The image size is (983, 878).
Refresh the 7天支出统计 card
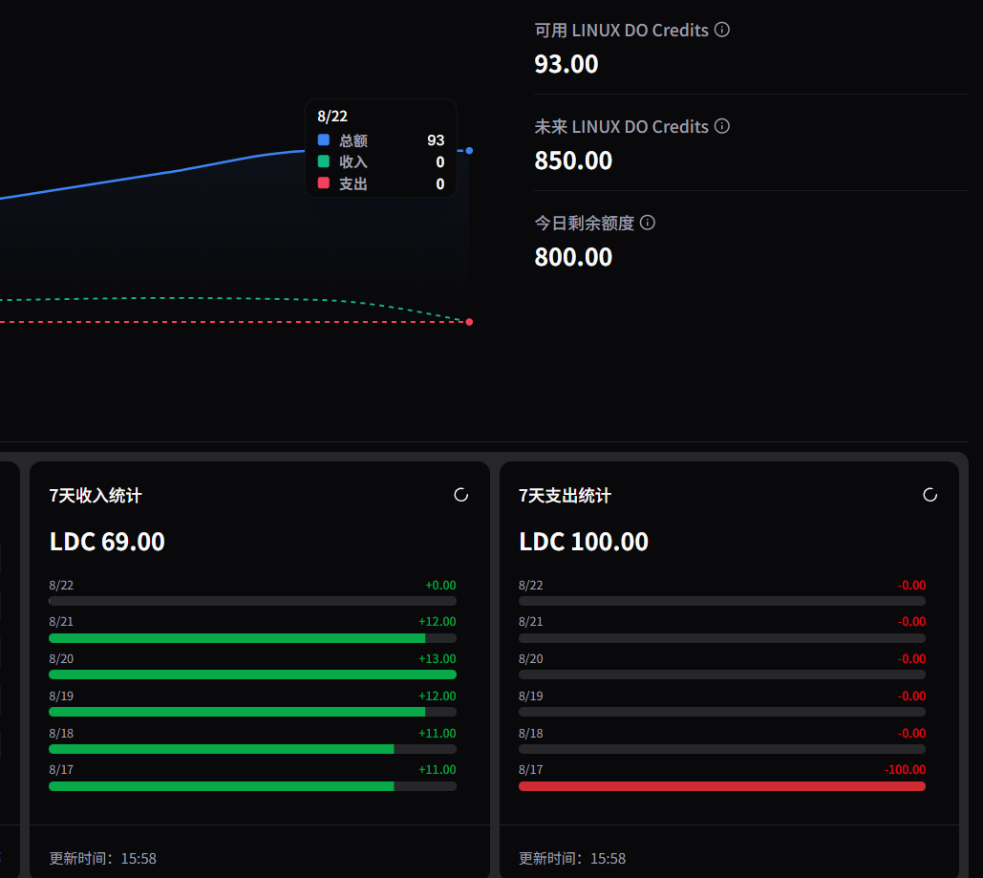coord(930,495)
